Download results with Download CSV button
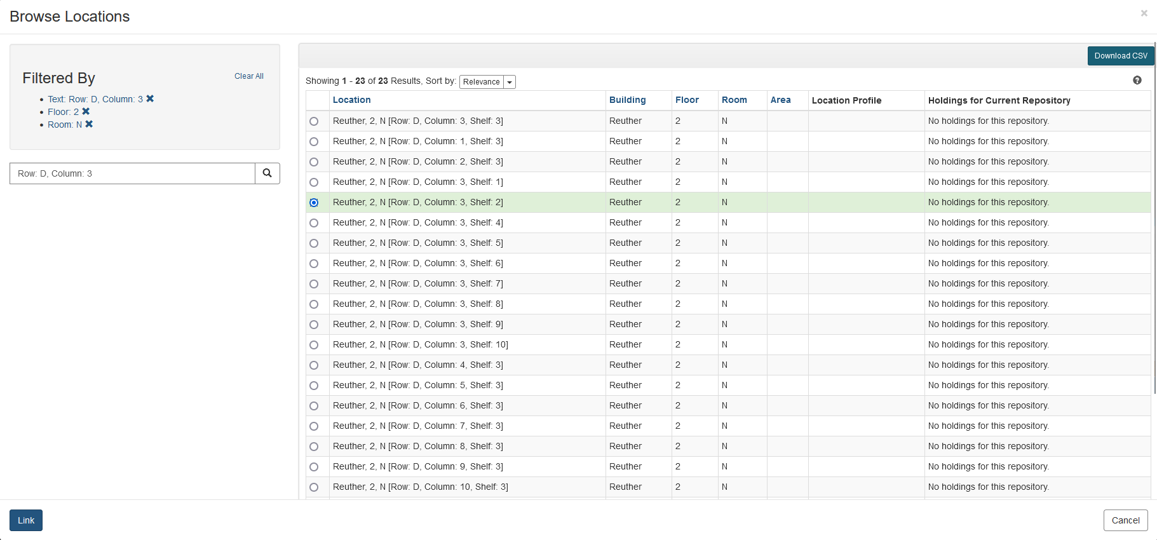This screenshot has height=540, width=1157. pos(1120,56)
